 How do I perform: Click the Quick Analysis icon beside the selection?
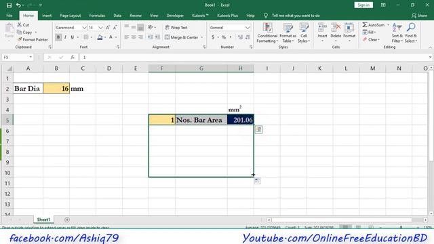258,129
